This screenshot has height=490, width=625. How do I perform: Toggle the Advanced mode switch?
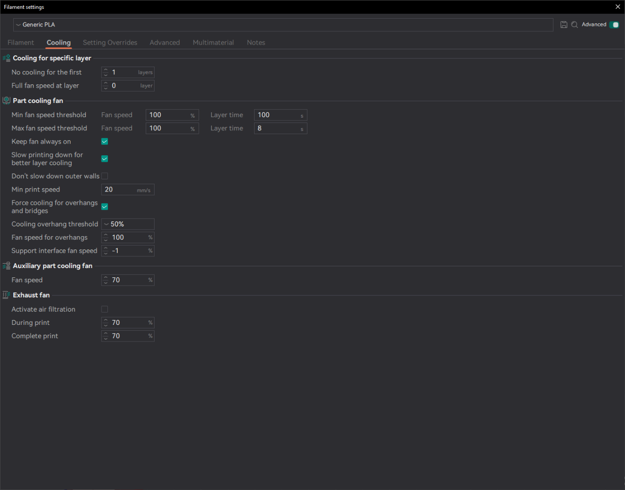(614, 24)
